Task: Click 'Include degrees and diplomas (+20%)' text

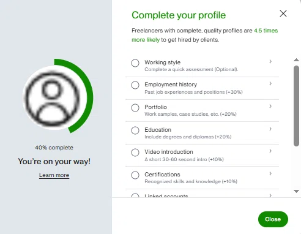Action: pyautogui.click(x=188, y=137)
